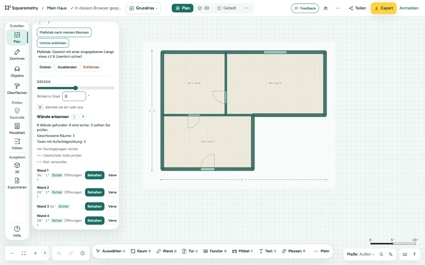
Task: Switch to the Geteilt view tab
Action: pos(227,8)
